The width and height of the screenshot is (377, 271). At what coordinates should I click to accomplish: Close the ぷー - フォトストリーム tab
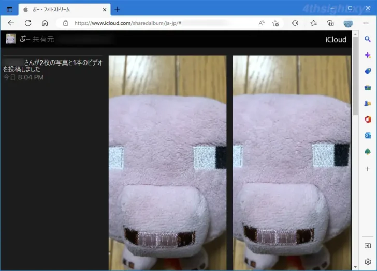pos(105,10)
